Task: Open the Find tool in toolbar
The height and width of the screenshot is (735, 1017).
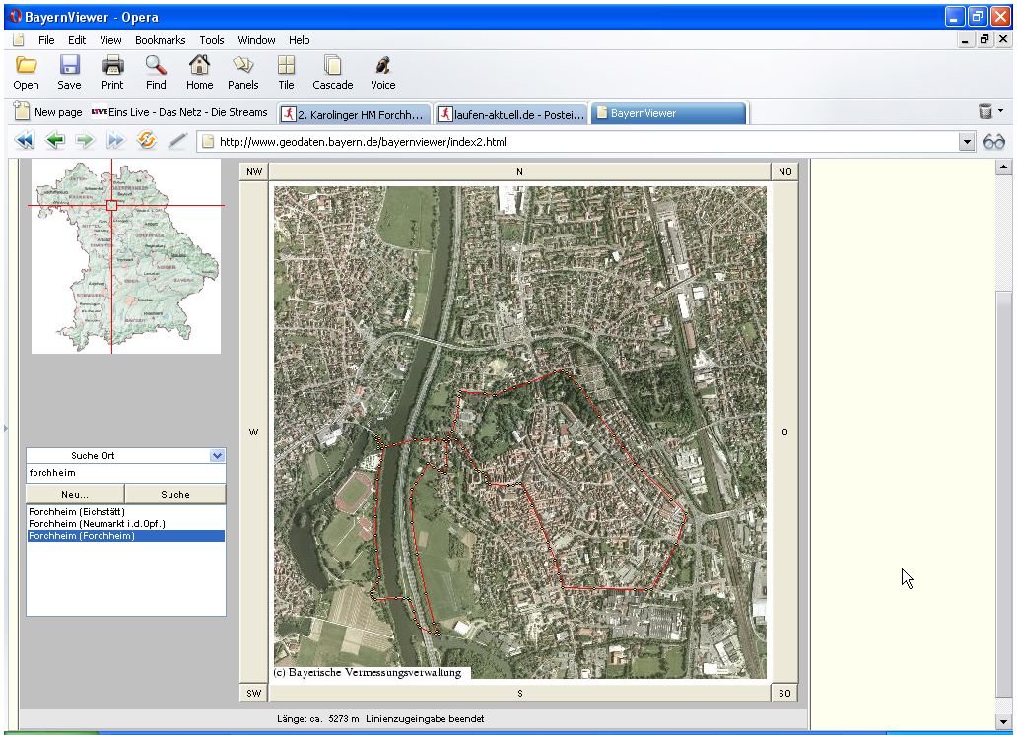Action: 156,72
